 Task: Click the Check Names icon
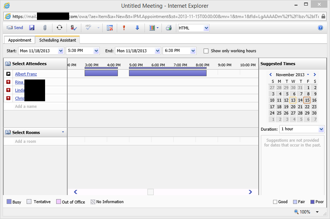[74, 28]
